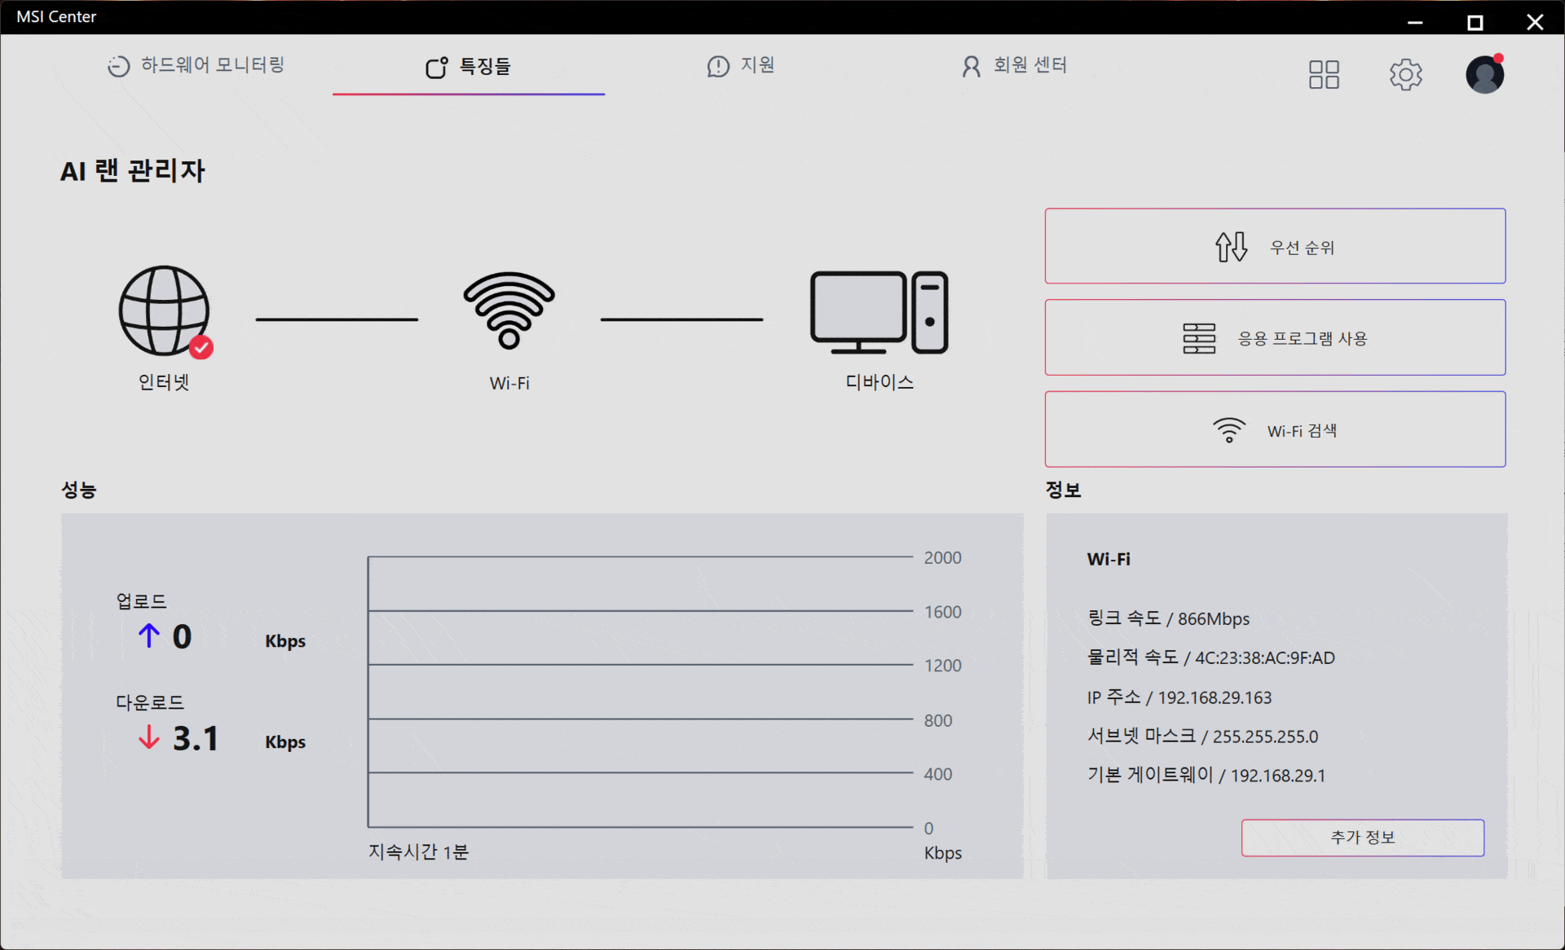Open the 지원 tab
This screenshot has height=950, width=1565.
click(741, 65)
